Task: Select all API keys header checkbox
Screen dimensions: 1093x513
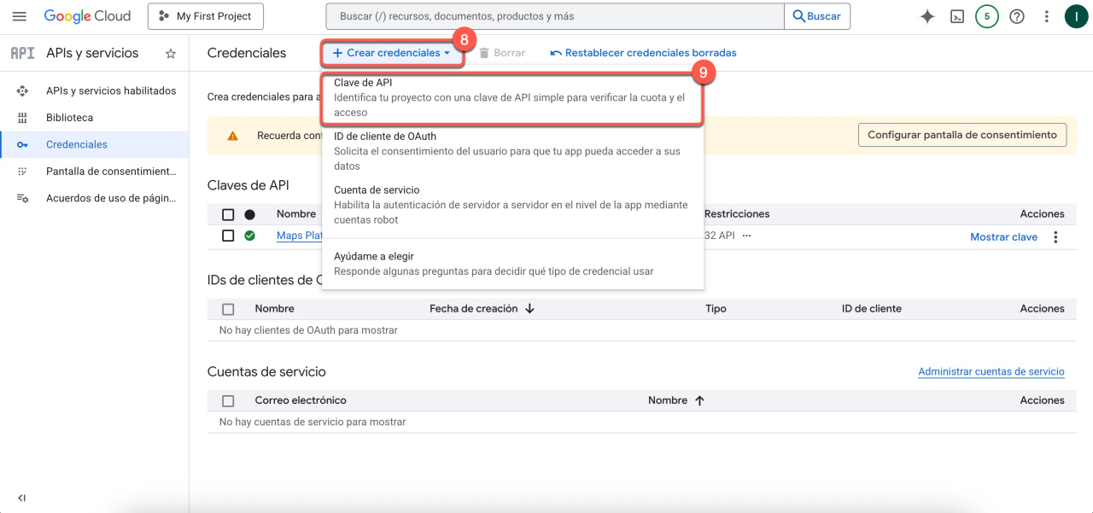Action: tap(228, 214)
